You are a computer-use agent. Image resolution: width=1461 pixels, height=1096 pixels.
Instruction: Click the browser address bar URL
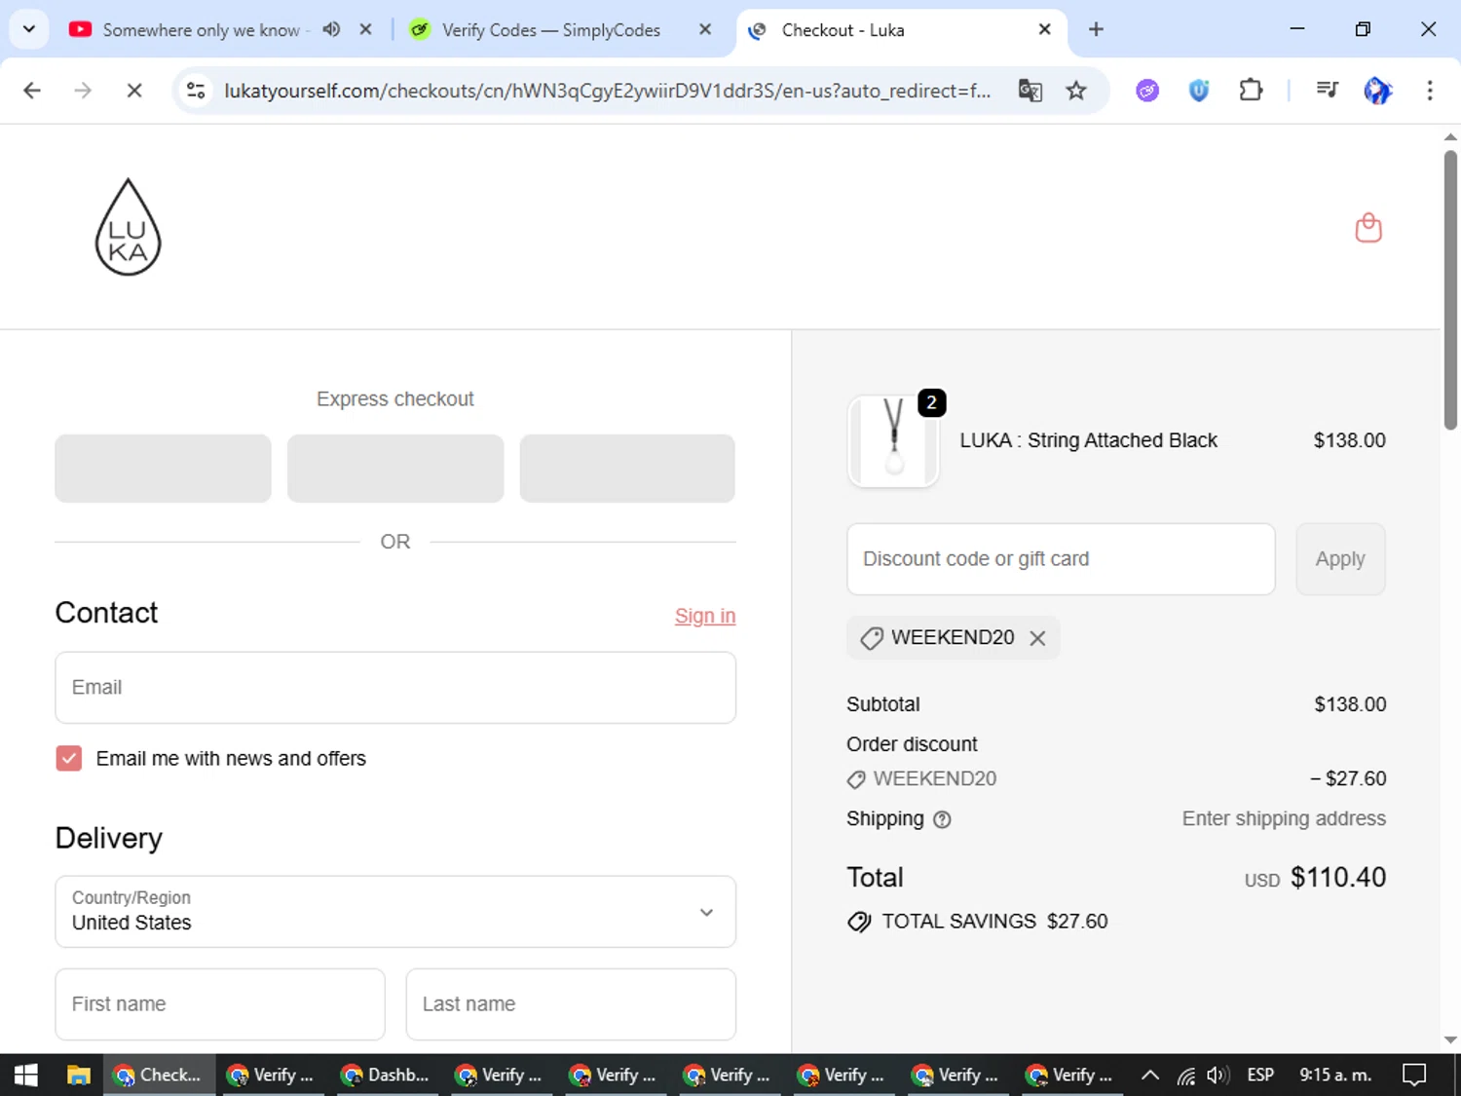(x=607, y=91)
